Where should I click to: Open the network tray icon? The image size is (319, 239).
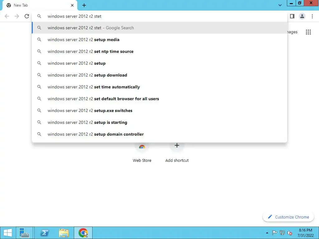282,233
